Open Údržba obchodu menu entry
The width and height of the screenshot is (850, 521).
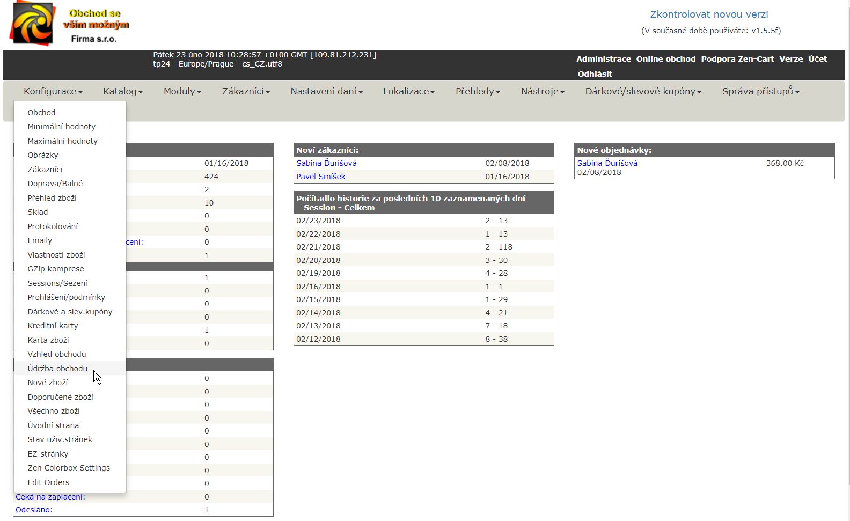point(57,369)
